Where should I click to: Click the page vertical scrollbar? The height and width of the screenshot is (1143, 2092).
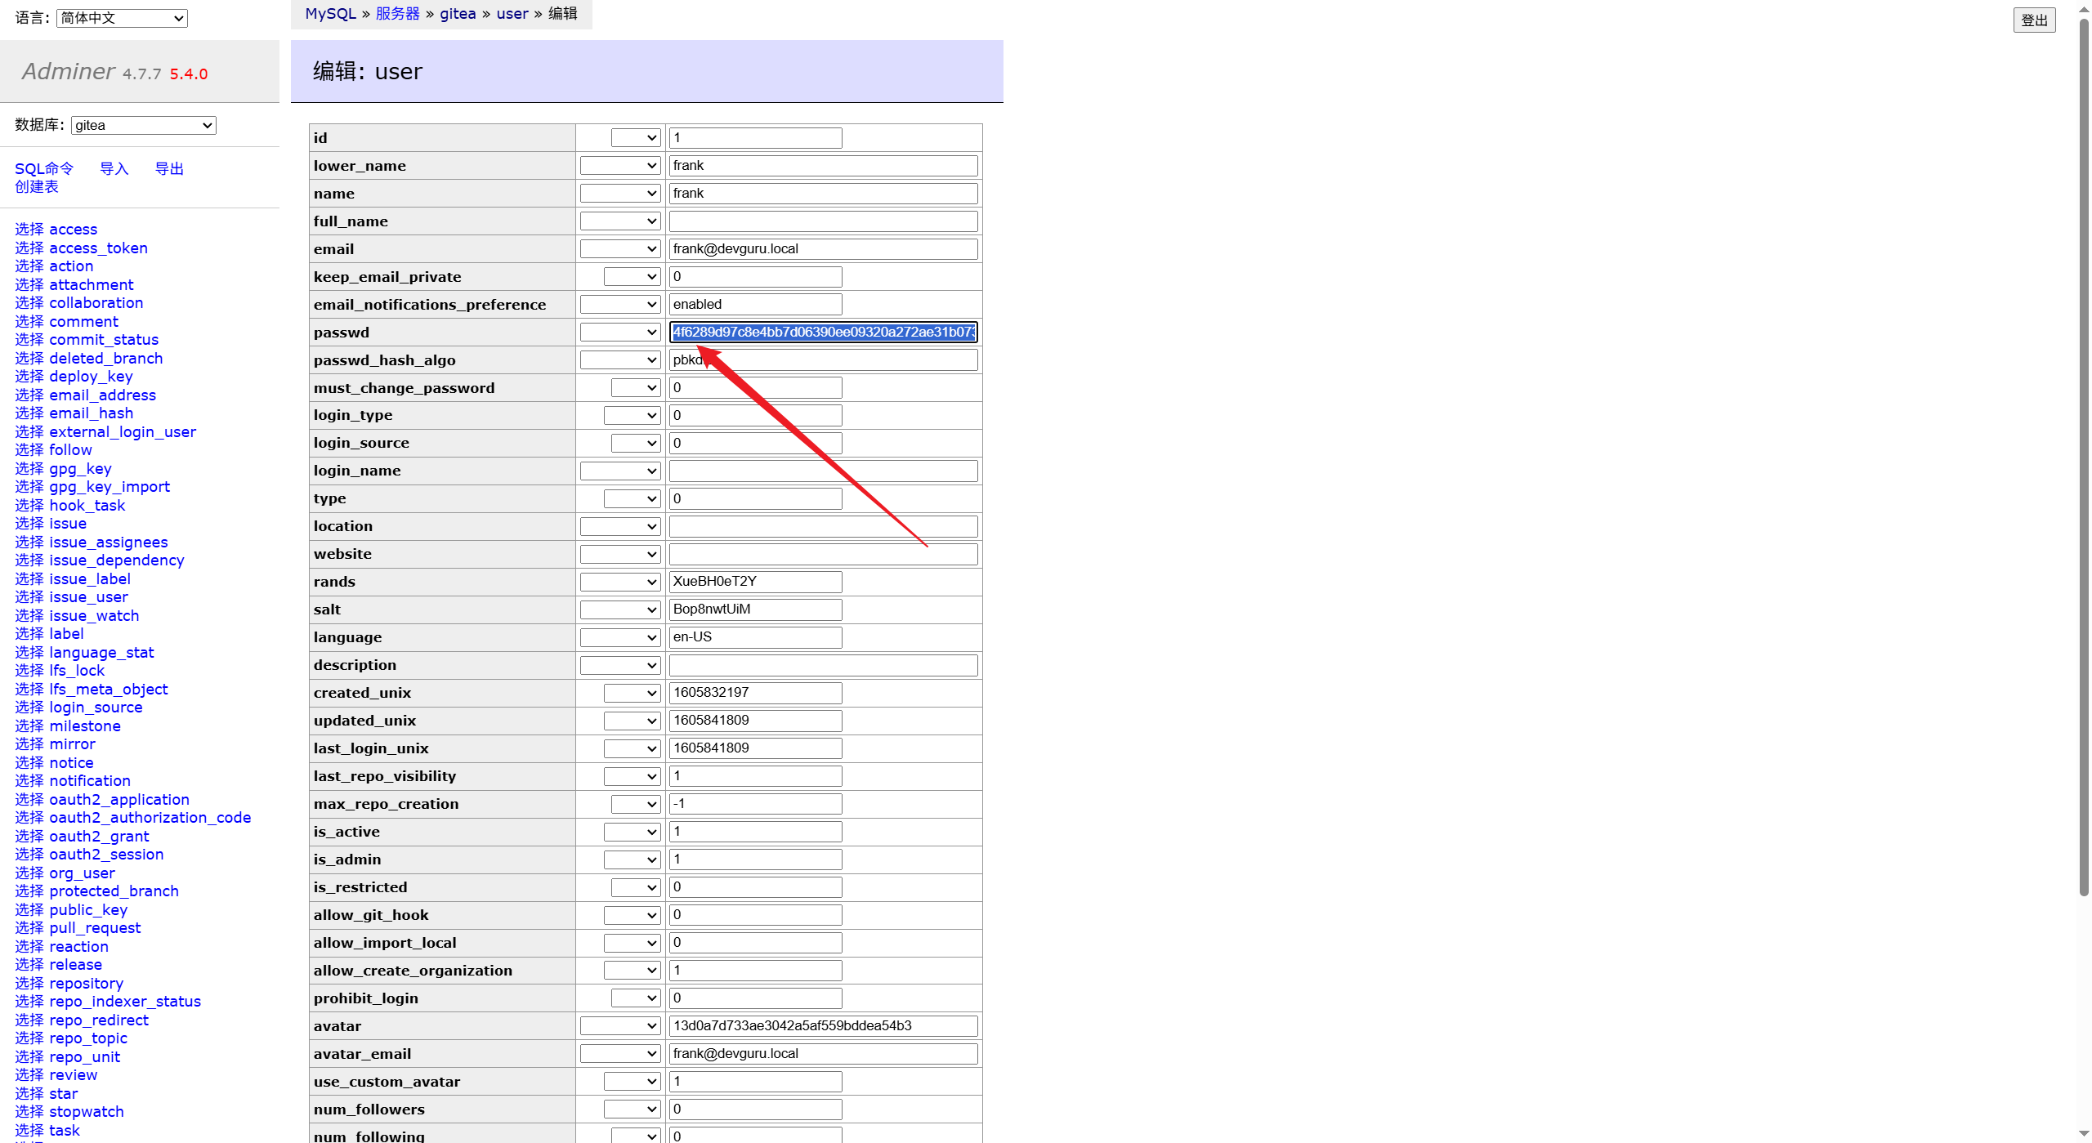pos(2084,458)
